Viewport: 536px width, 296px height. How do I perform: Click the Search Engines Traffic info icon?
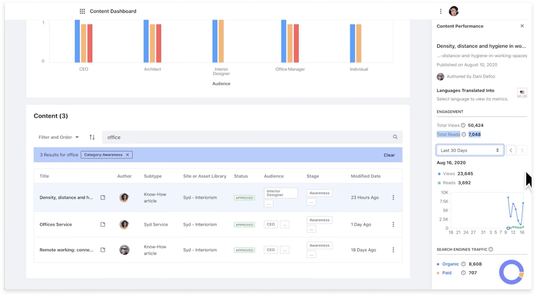pos(491,249)
